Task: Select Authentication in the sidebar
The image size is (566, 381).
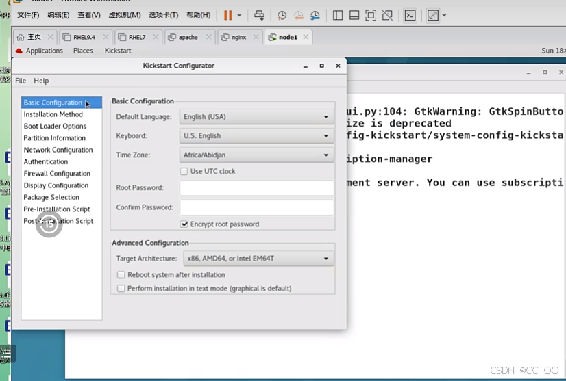Action: 62,162
